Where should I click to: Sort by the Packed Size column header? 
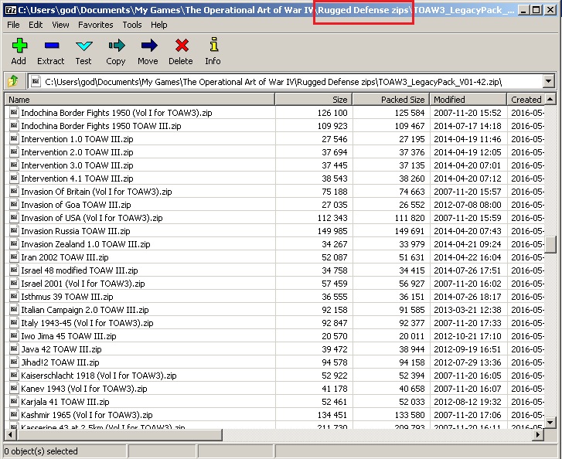pyautogui.click(x=391, y=99)
